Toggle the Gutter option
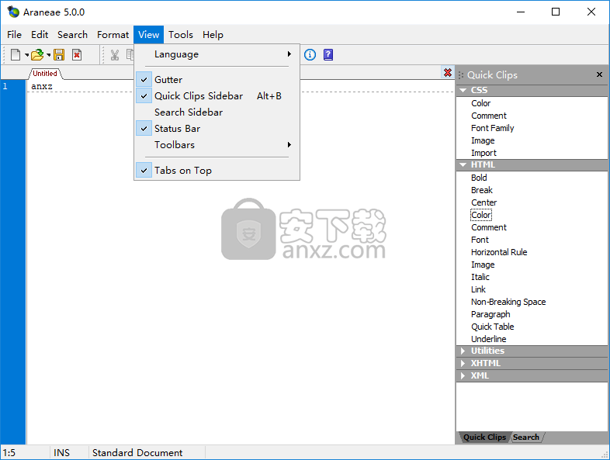The width and height of the screenshot is (610, 460). [x=217, y=79]
